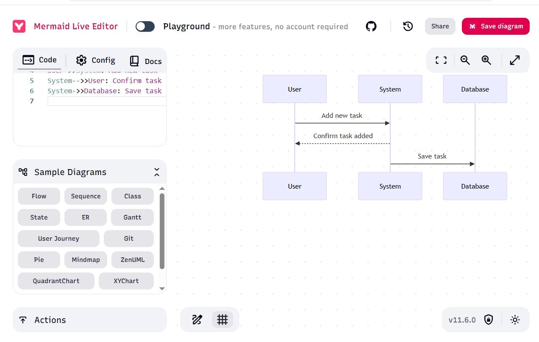This screenshot has height=342, width=539.
Task: Load the QuadrantChart sample diagram
Action: point(56,281)
